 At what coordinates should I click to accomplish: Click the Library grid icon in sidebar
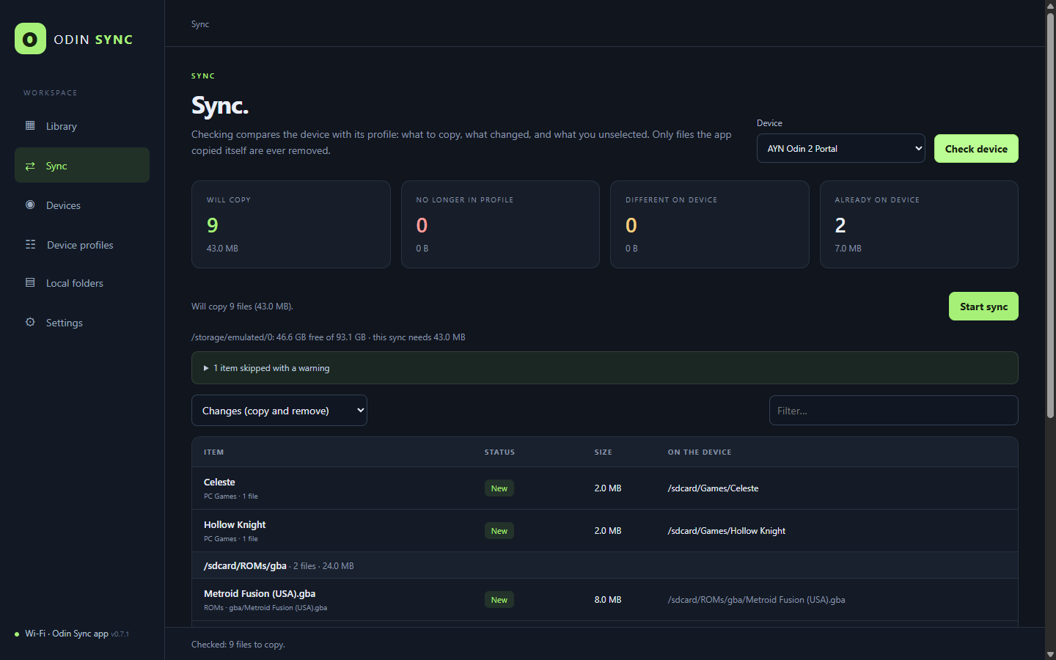[x=30, y=125]
